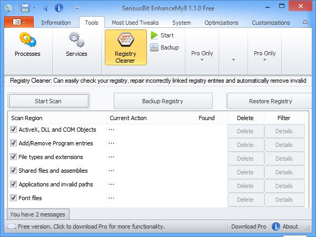Click Delete for Applications and invalid paths

click(245, 186)
